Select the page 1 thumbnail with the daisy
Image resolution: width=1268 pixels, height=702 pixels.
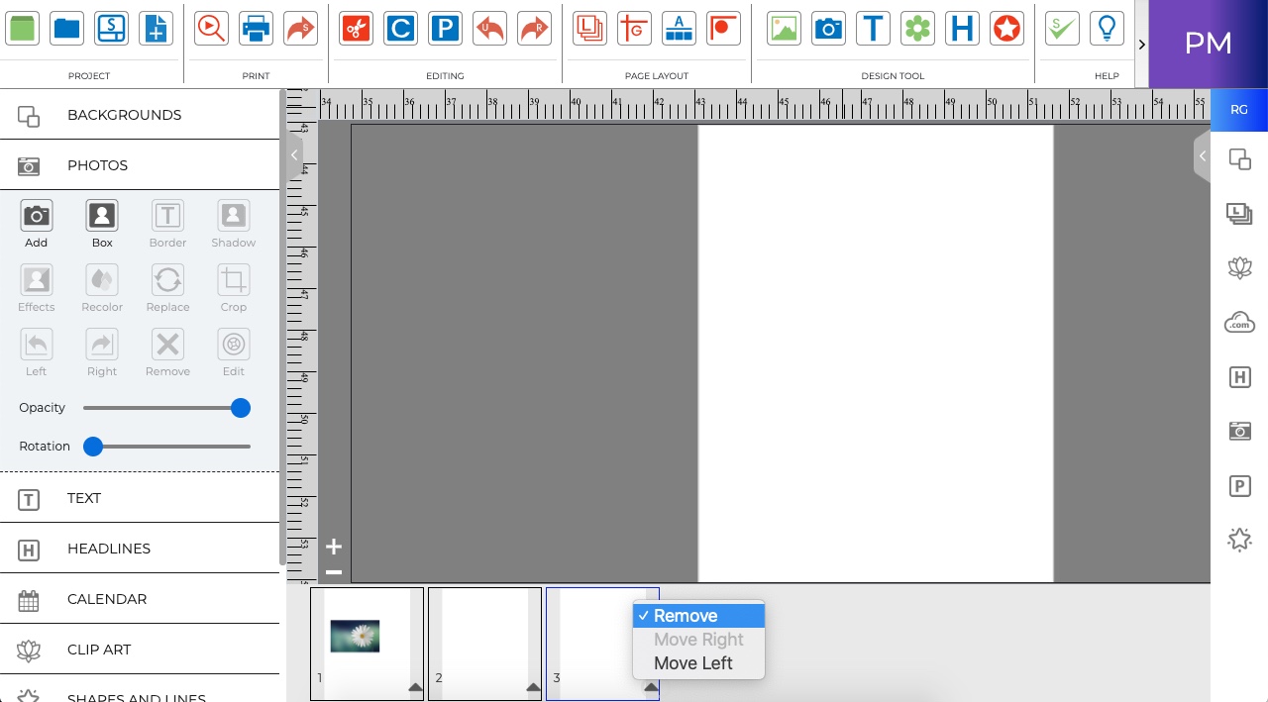click(367, 643)
